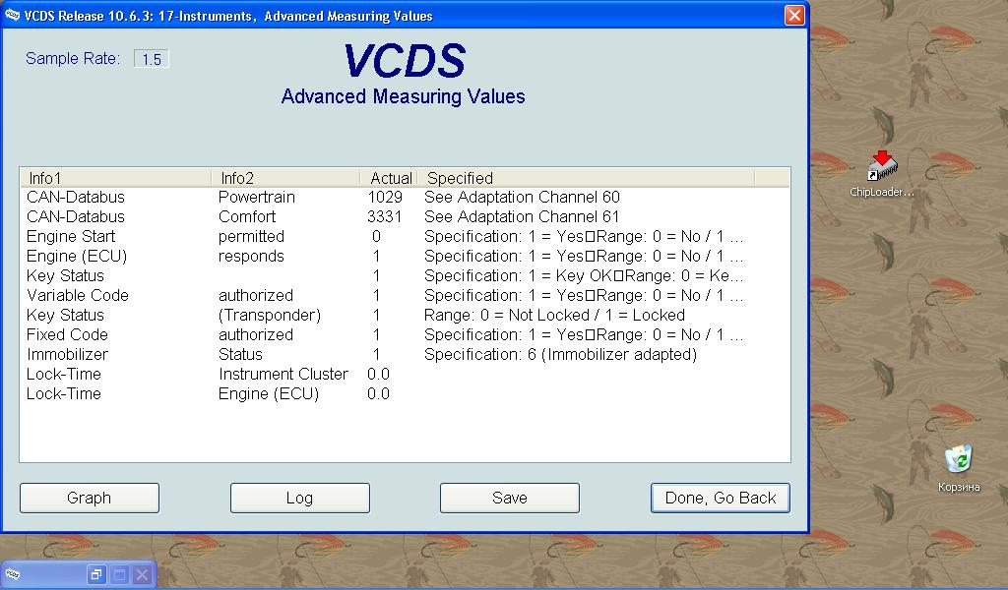The height and width of the screenshot is (590, 1008).
Task: Close the VCDS Advanced Measuring Values window
Action: (794, 15)
